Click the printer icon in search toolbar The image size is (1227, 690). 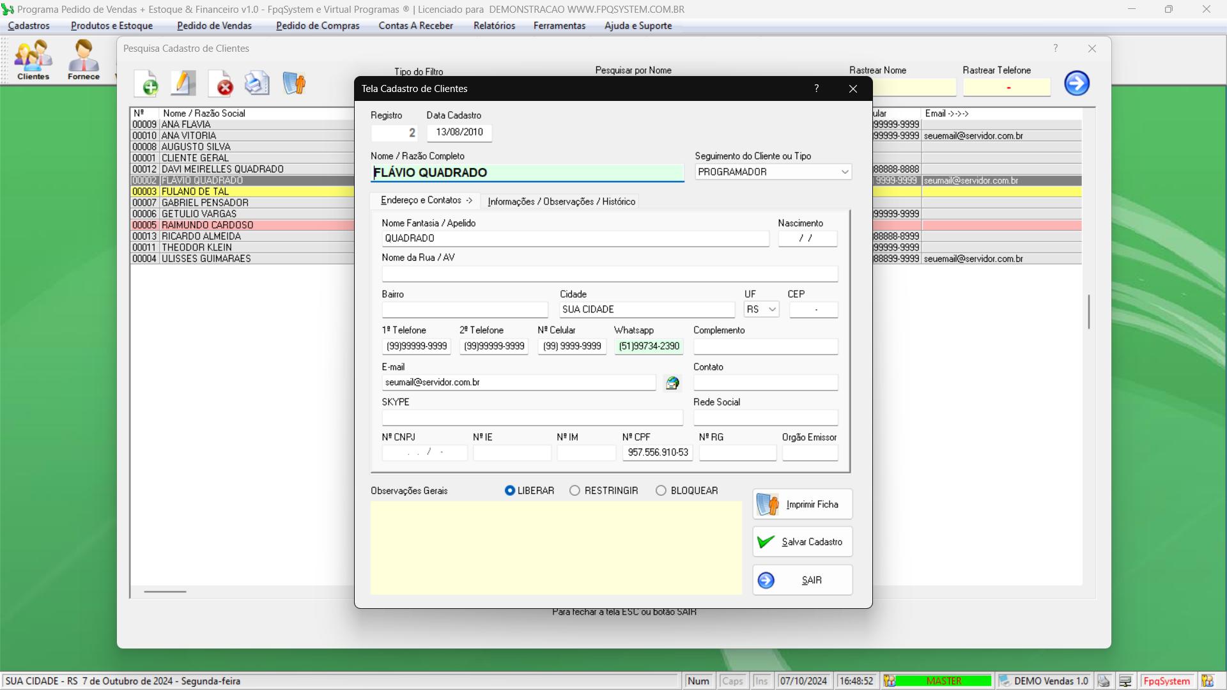pyautogui.click(x=257, y=84)
